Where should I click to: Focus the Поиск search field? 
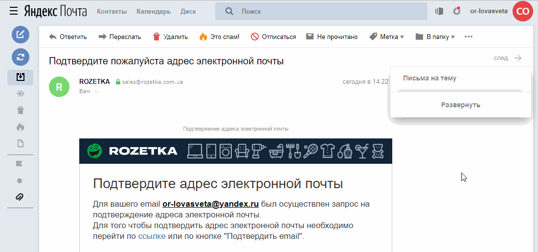(321, 11)
